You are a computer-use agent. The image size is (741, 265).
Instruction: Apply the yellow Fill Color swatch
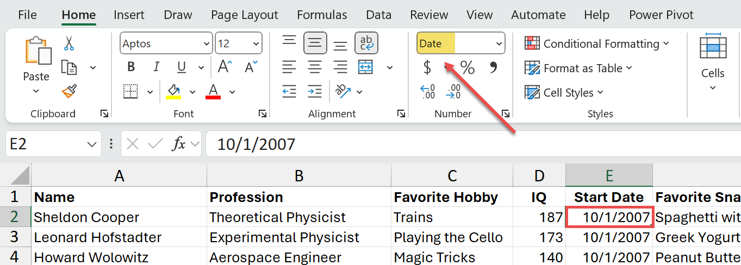point(173,92)
